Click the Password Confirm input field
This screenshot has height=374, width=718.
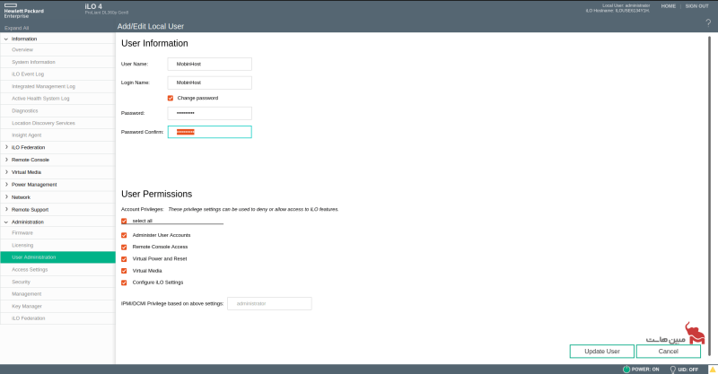(210, 132)
